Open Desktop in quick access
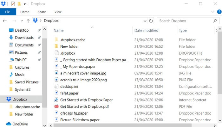This screenshot has height=127, width=222. pos(22,30)
